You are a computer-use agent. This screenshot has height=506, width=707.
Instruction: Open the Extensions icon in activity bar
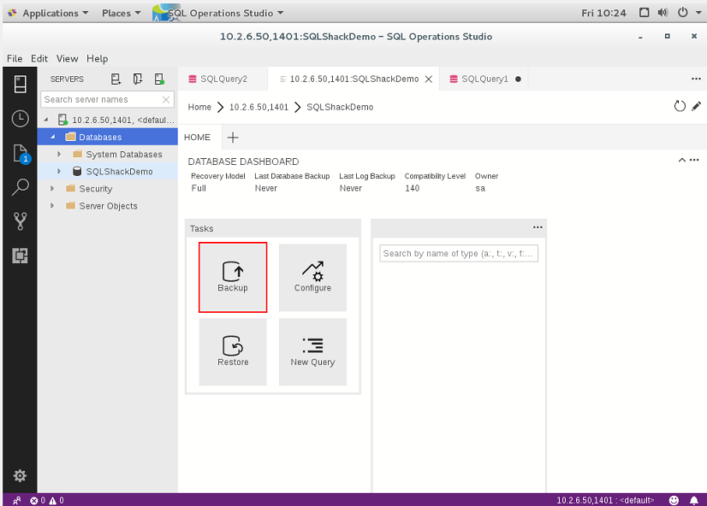[20, 256]
